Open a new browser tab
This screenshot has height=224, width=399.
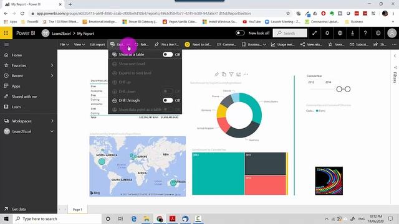point(70,4)
